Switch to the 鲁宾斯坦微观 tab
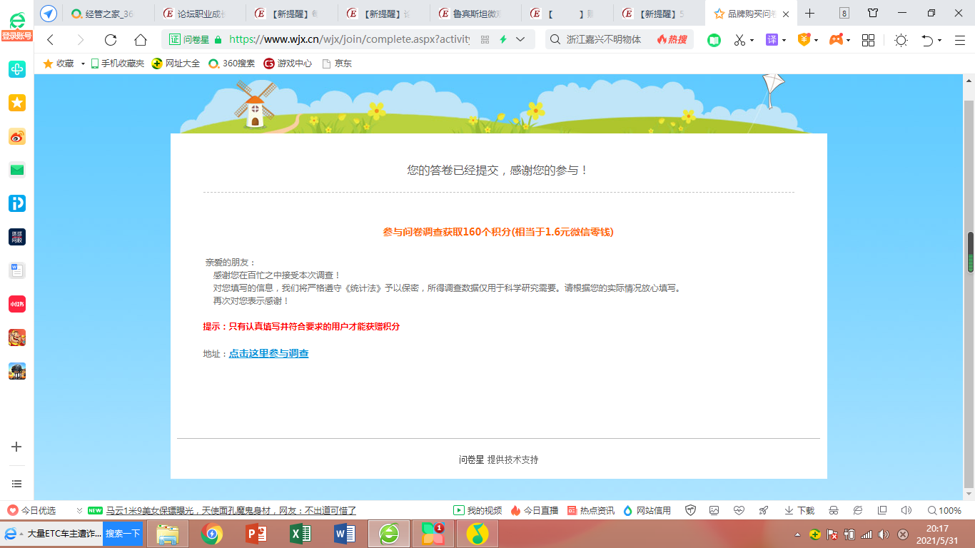Viewport: 975px width, 548px height. [x=475, y=14]
